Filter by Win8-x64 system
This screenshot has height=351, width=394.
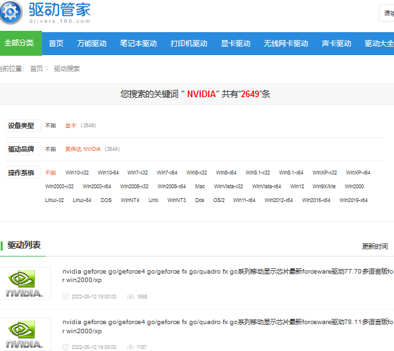point(226,173)
